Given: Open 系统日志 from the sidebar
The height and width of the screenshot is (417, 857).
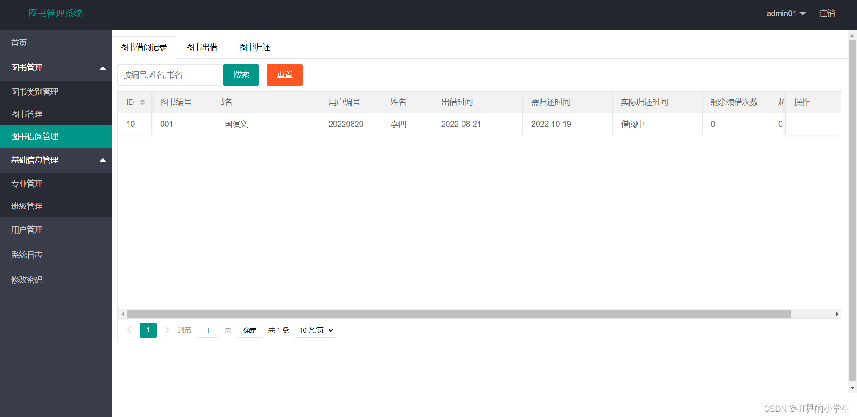Looking at the screenshot, I should 26,254.
